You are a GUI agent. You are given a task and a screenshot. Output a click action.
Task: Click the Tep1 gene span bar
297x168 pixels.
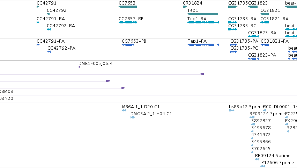click(203, 14)
